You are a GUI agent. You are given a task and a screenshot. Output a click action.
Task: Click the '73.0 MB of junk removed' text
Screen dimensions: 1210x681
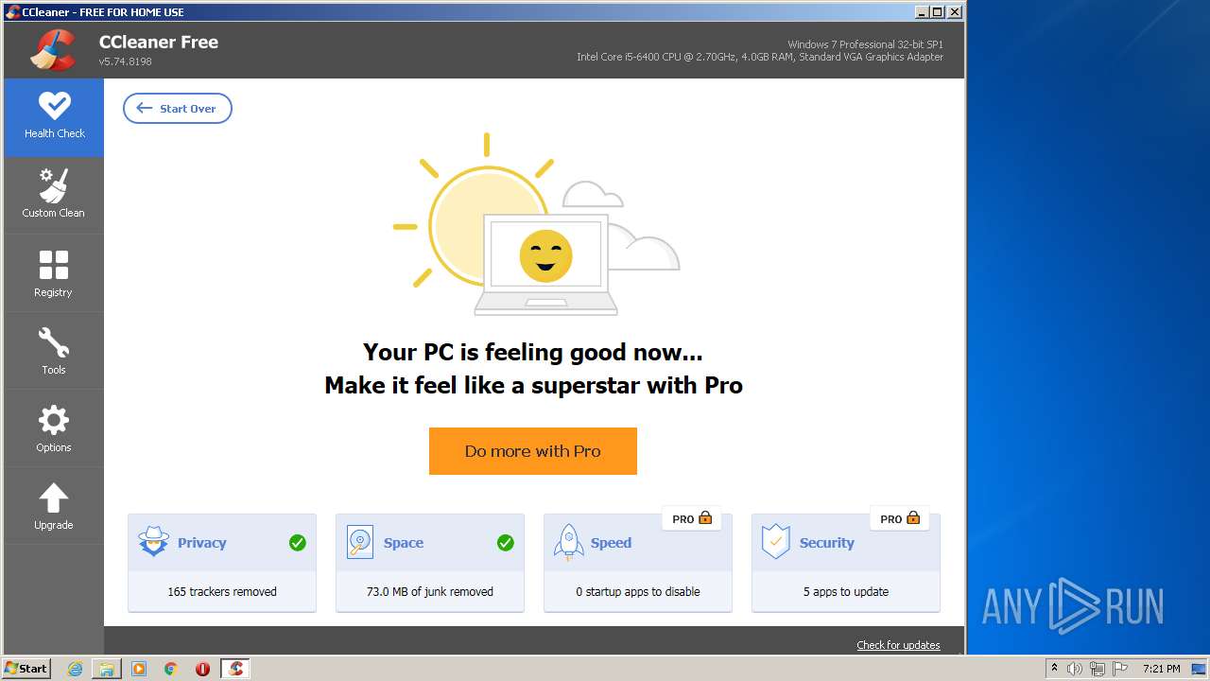tap(430, 592)
